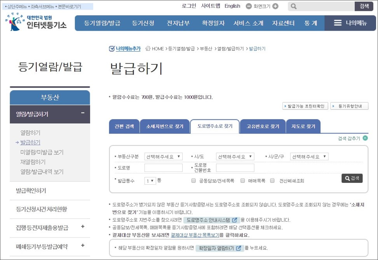Focus the 도로명 건물번호 input field
Viewport: 378px width, 260px height.
[235, 168]
